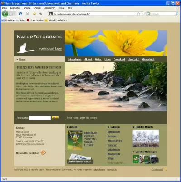This screenshot has width=181, height=182.
Task: Click the Bild des Monats winter thumbnail
Action: tap(146, 138)
